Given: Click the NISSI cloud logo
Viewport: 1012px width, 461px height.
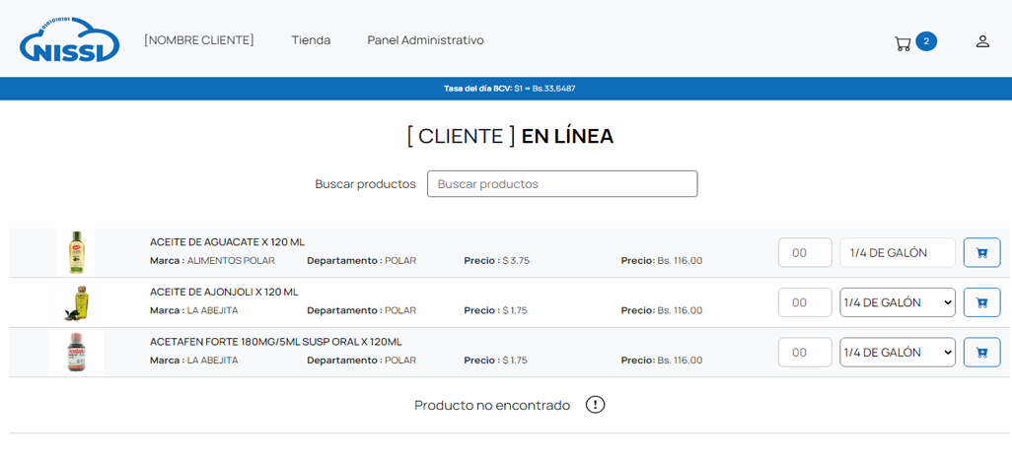Looking at the screenshot, I should [69, 40].
